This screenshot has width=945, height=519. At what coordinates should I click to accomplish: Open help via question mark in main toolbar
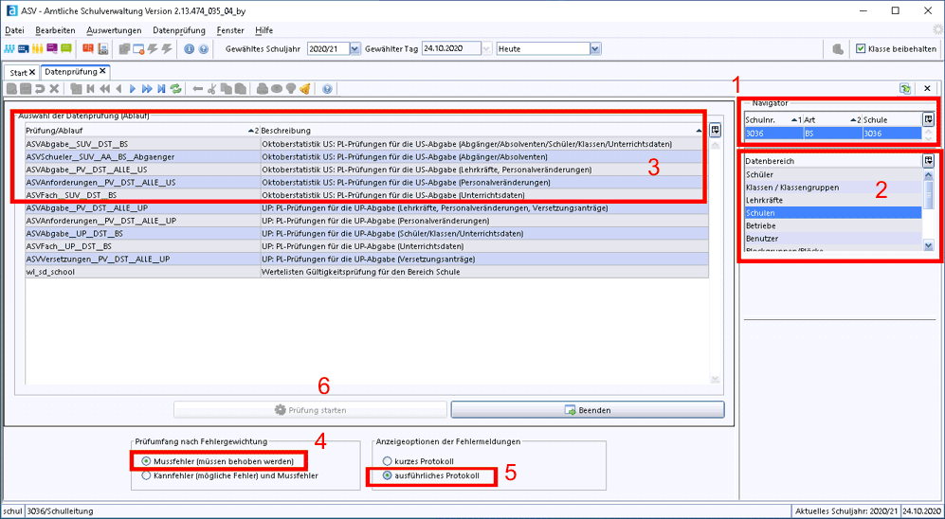203,49
